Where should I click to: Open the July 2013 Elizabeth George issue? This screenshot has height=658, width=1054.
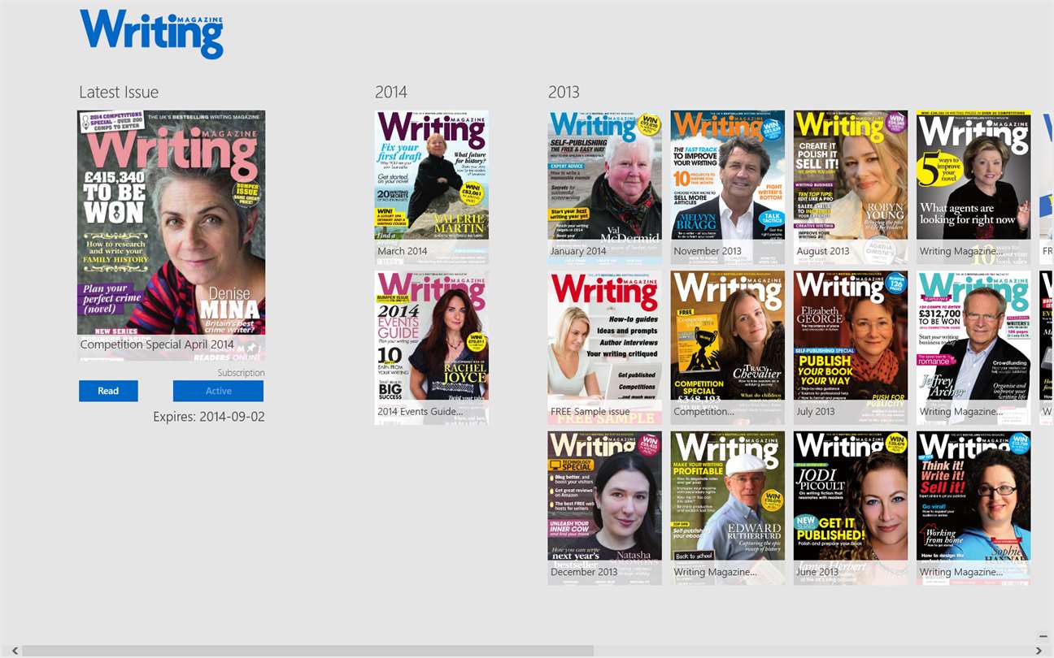tap(851, 348)
